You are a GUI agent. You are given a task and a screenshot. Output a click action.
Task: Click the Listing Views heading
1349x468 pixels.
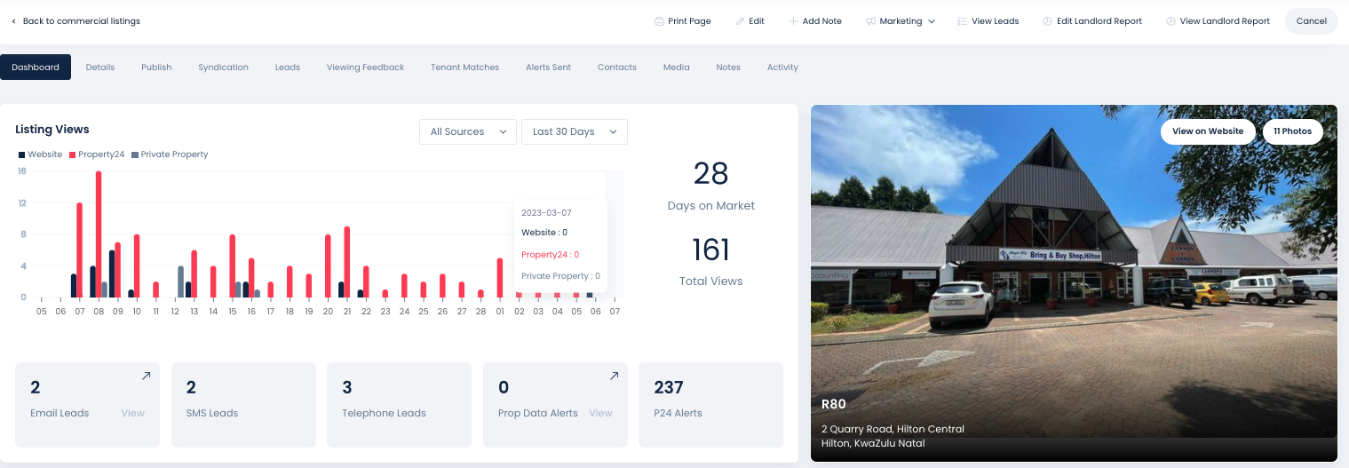(52, 130)
